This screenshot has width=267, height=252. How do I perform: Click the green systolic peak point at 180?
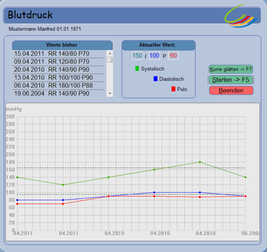(200, 162)
